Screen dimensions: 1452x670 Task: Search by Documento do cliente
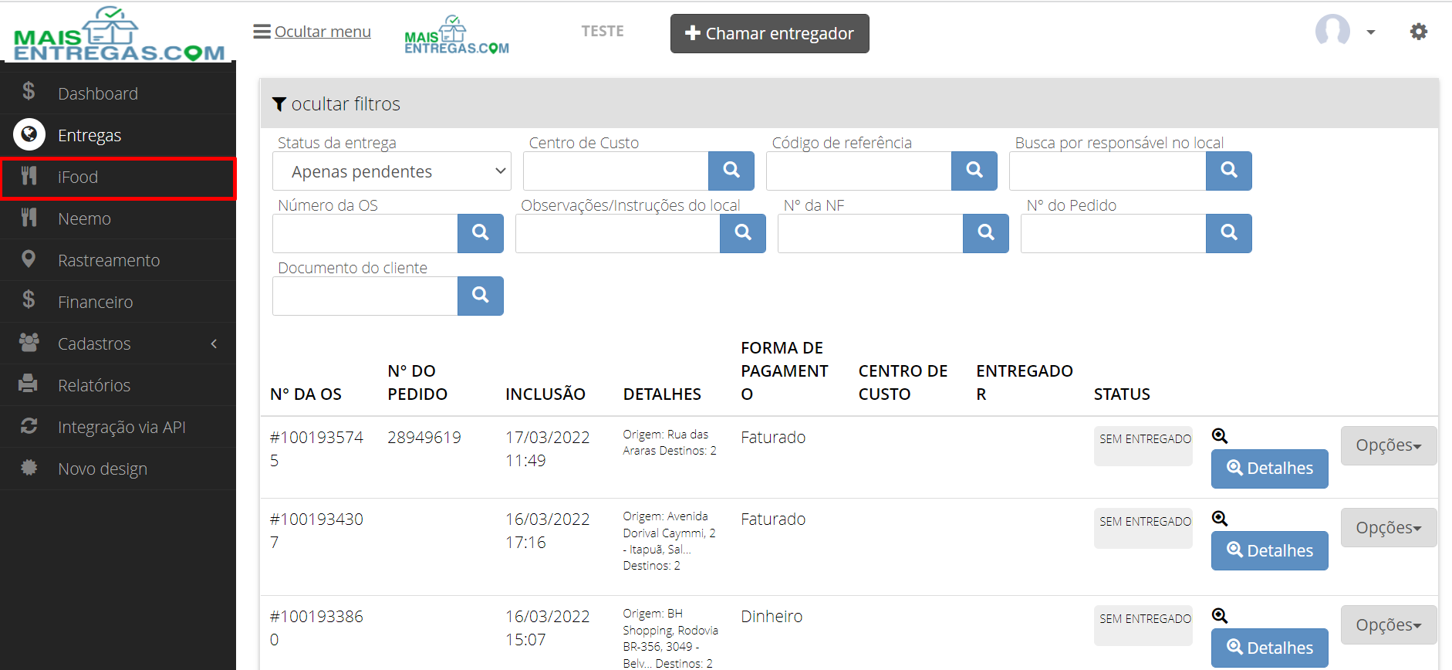point(481,296)
